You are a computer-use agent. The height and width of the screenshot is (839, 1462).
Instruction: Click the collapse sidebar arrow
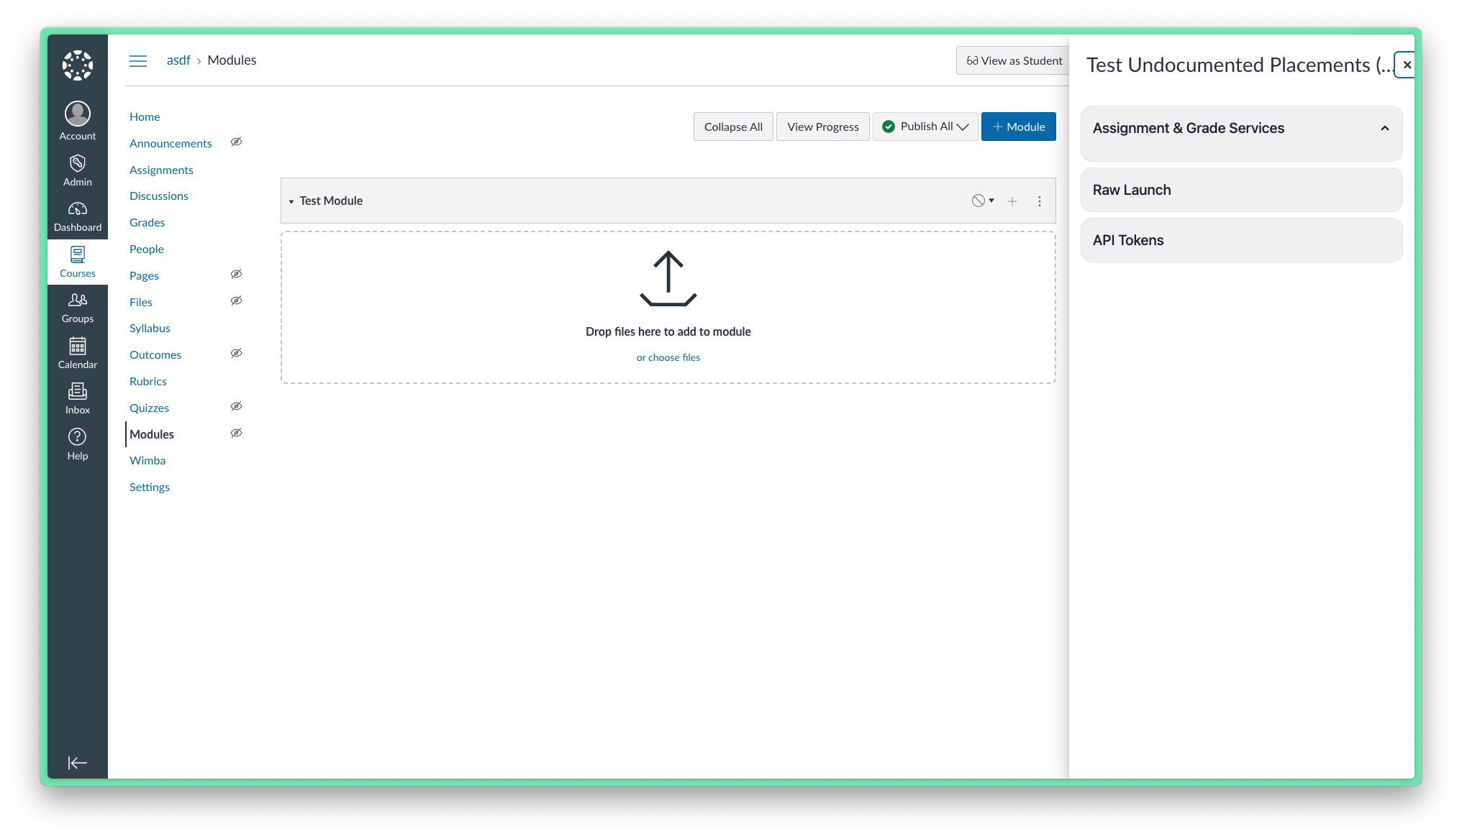pos(77,764)
